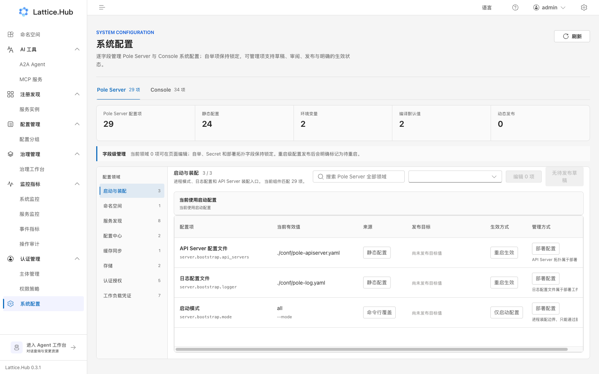This screenshot has height=374, width=599.
Task: Open the top-right settings gear icon
Action: click(x=584, y=7)
